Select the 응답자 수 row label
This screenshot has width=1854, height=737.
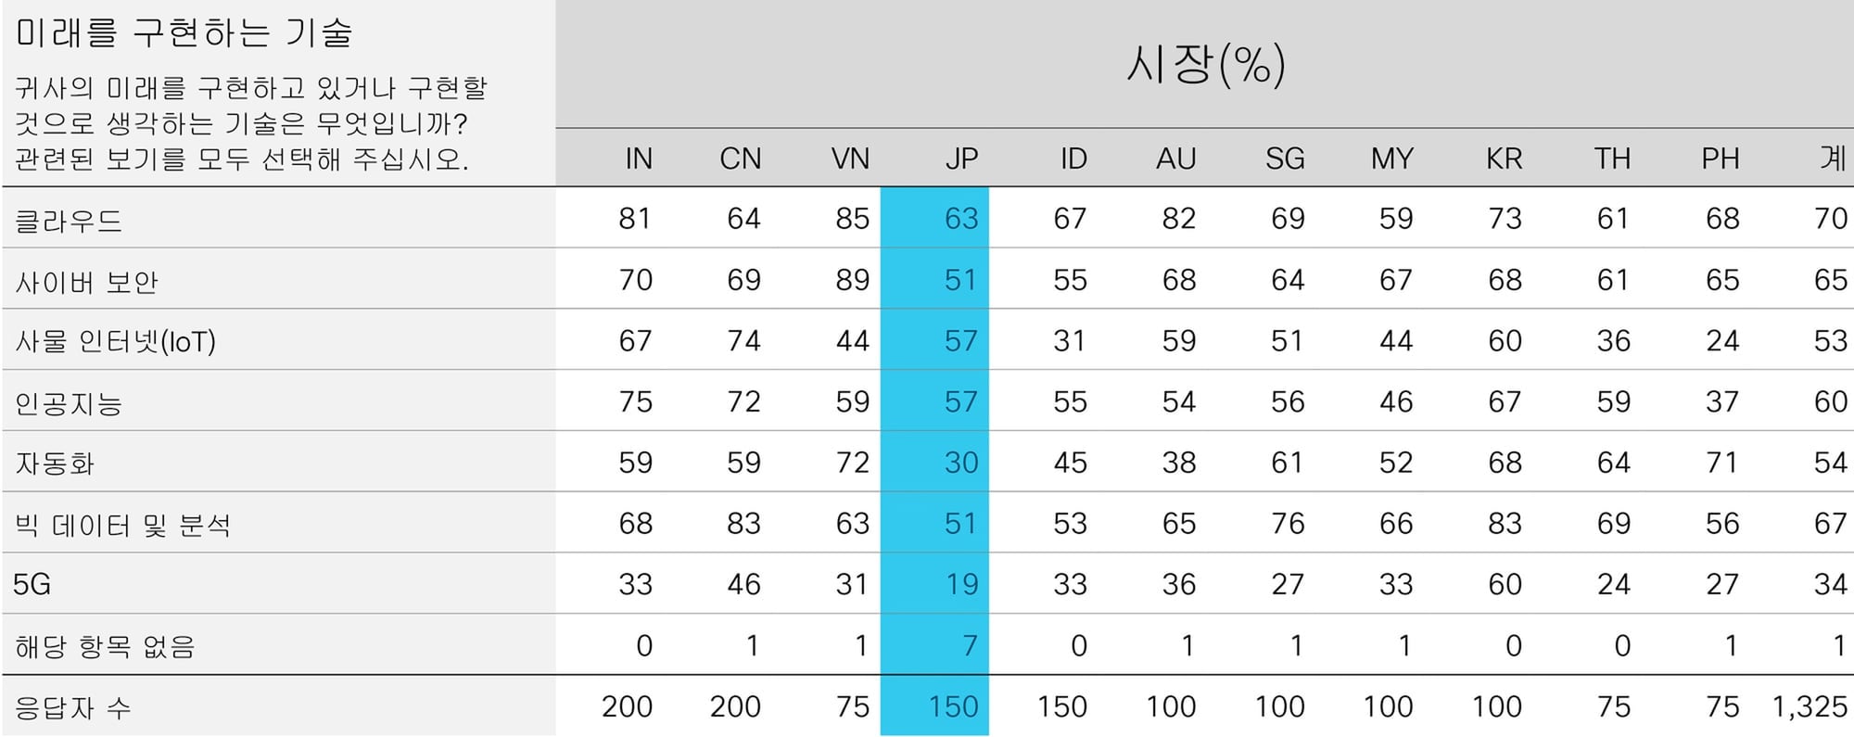click(x=72, y=708)
